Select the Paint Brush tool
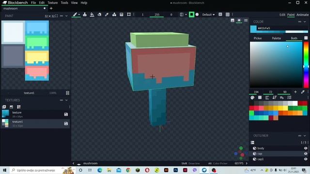The height and width of the screenshot is (174, 310). coord(75,14)
